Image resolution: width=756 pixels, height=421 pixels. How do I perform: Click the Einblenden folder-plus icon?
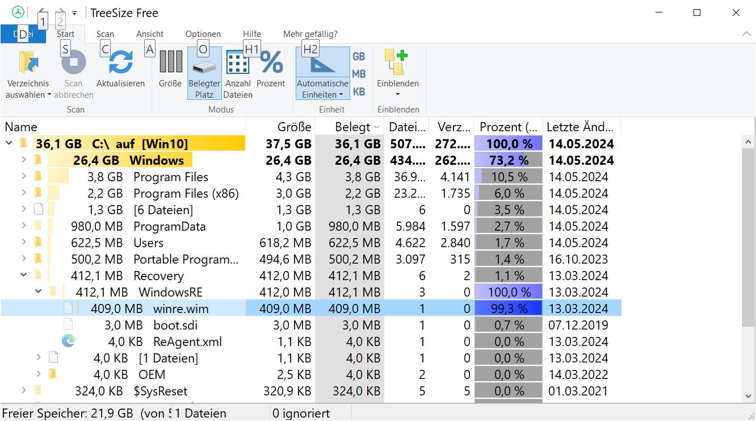(397, 62)
